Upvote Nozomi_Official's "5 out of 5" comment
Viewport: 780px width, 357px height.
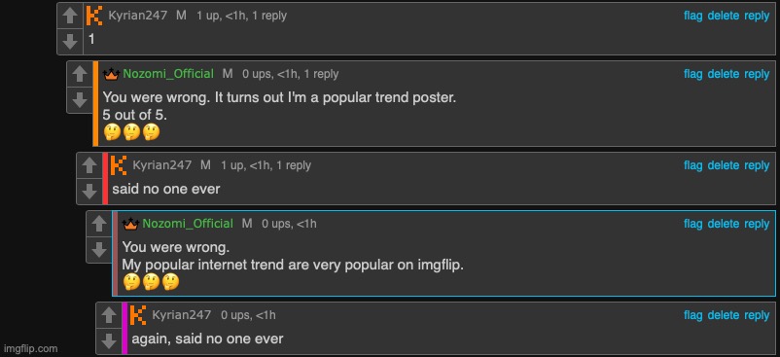click(80, 75)
